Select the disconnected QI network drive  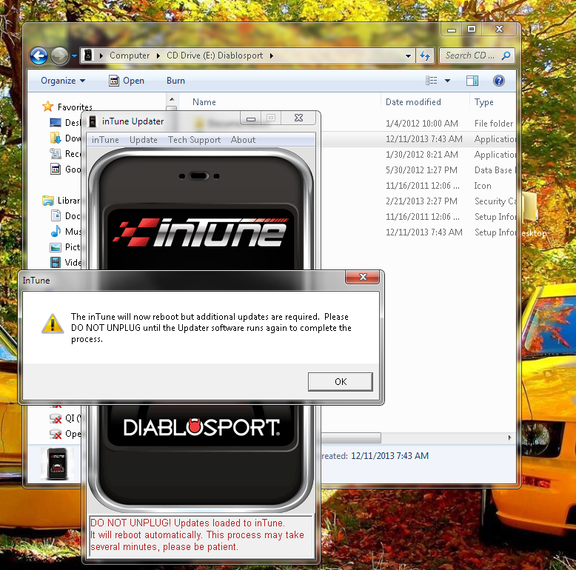point(65,418)
